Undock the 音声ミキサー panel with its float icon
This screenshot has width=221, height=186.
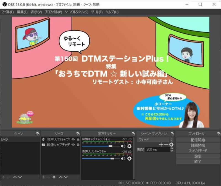pos(133,134)
